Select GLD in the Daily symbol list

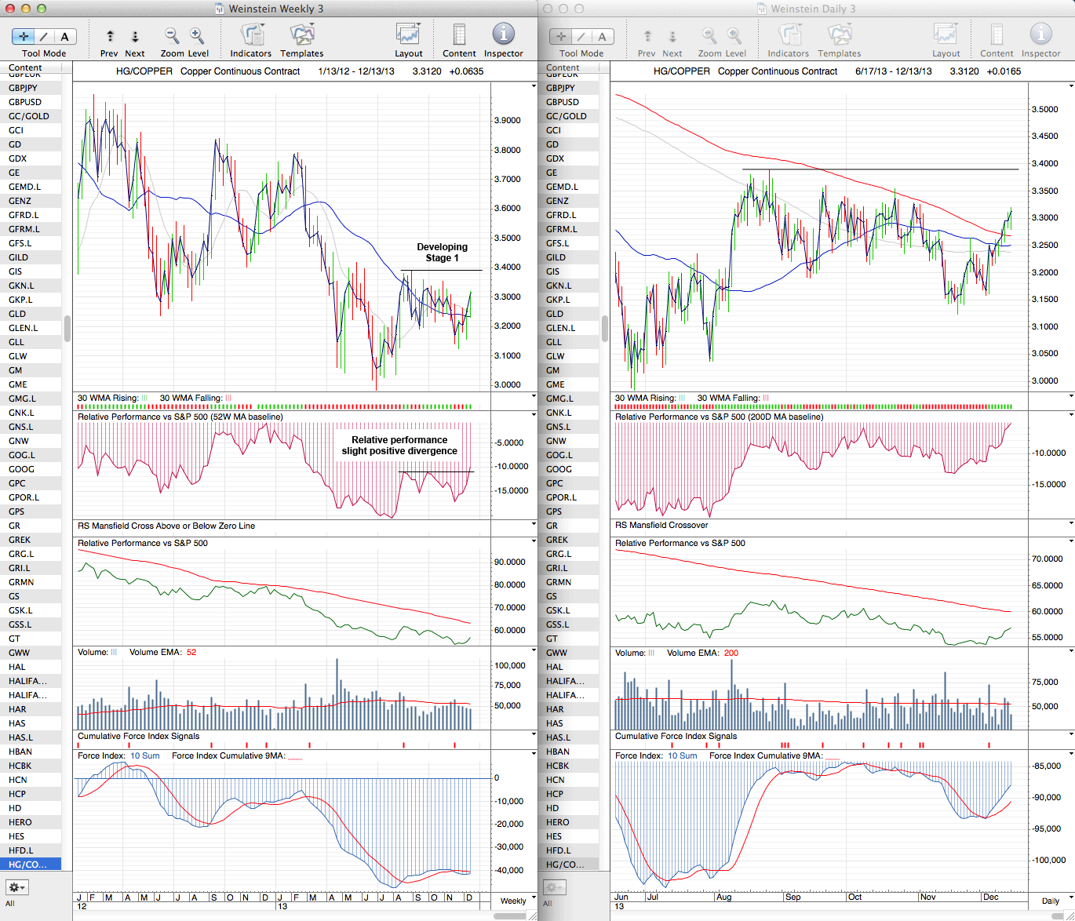click(555, 314)
